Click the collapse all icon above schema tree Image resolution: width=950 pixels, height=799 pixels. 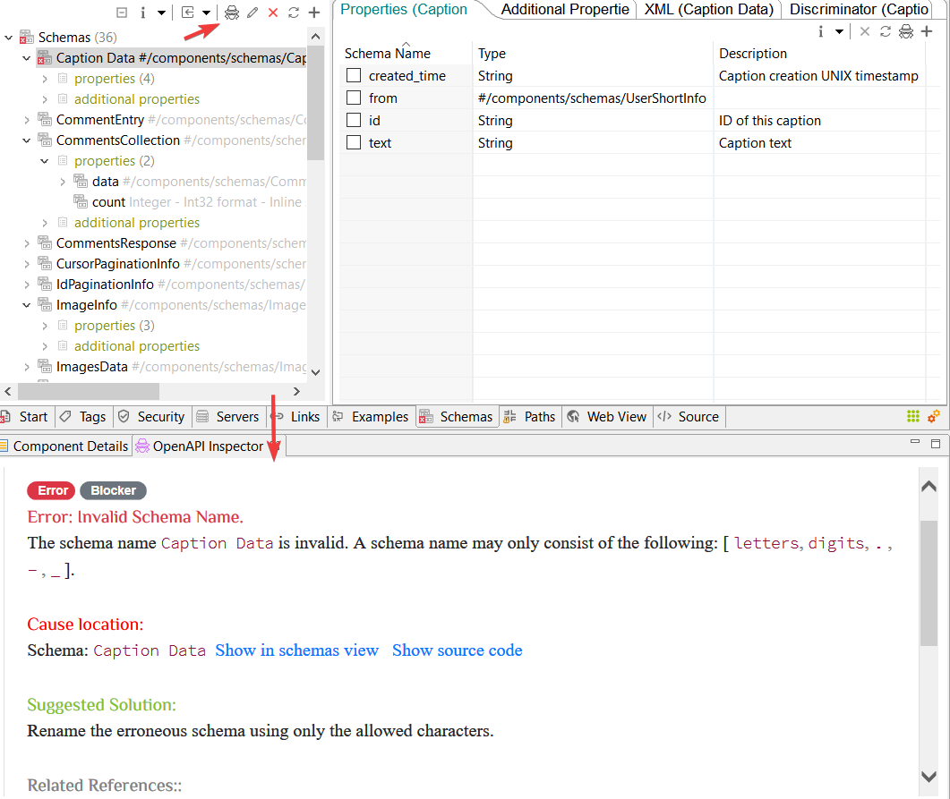[x=123, y=13]
